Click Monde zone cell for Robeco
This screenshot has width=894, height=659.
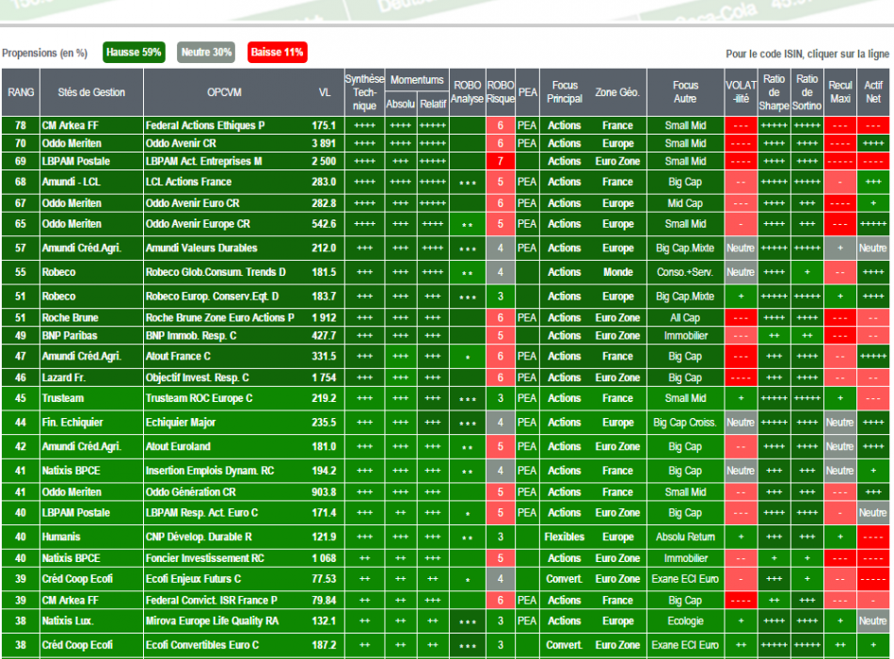tap(617, 272)
